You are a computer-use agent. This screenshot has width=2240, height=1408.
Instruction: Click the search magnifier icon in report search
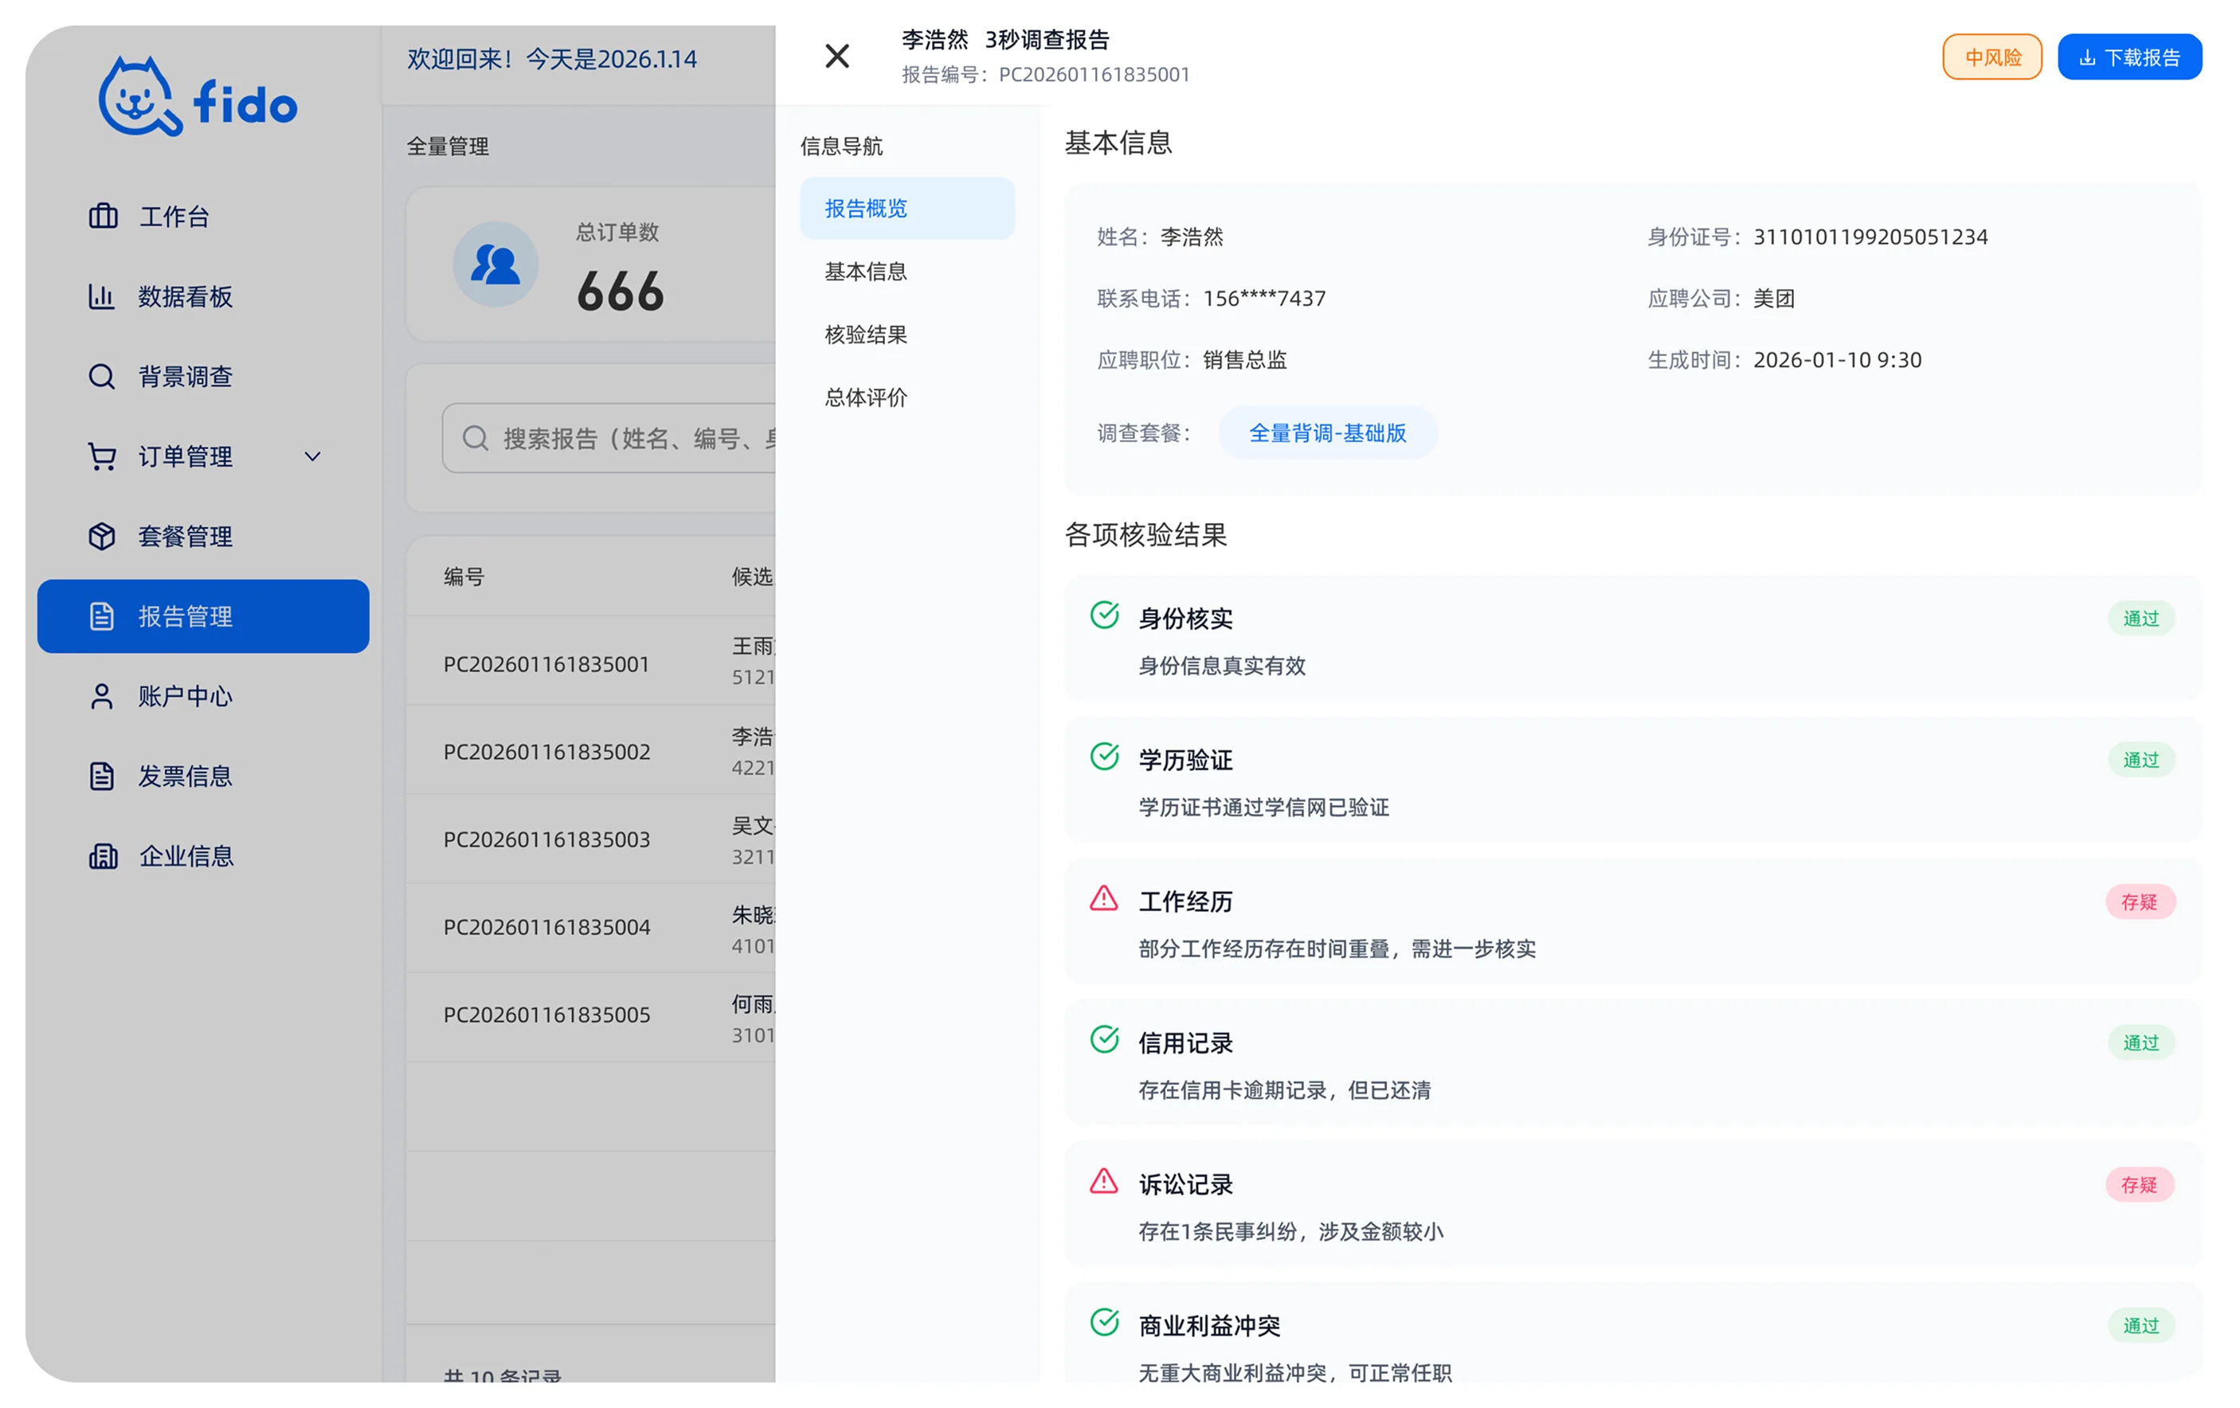pos(476,438)
